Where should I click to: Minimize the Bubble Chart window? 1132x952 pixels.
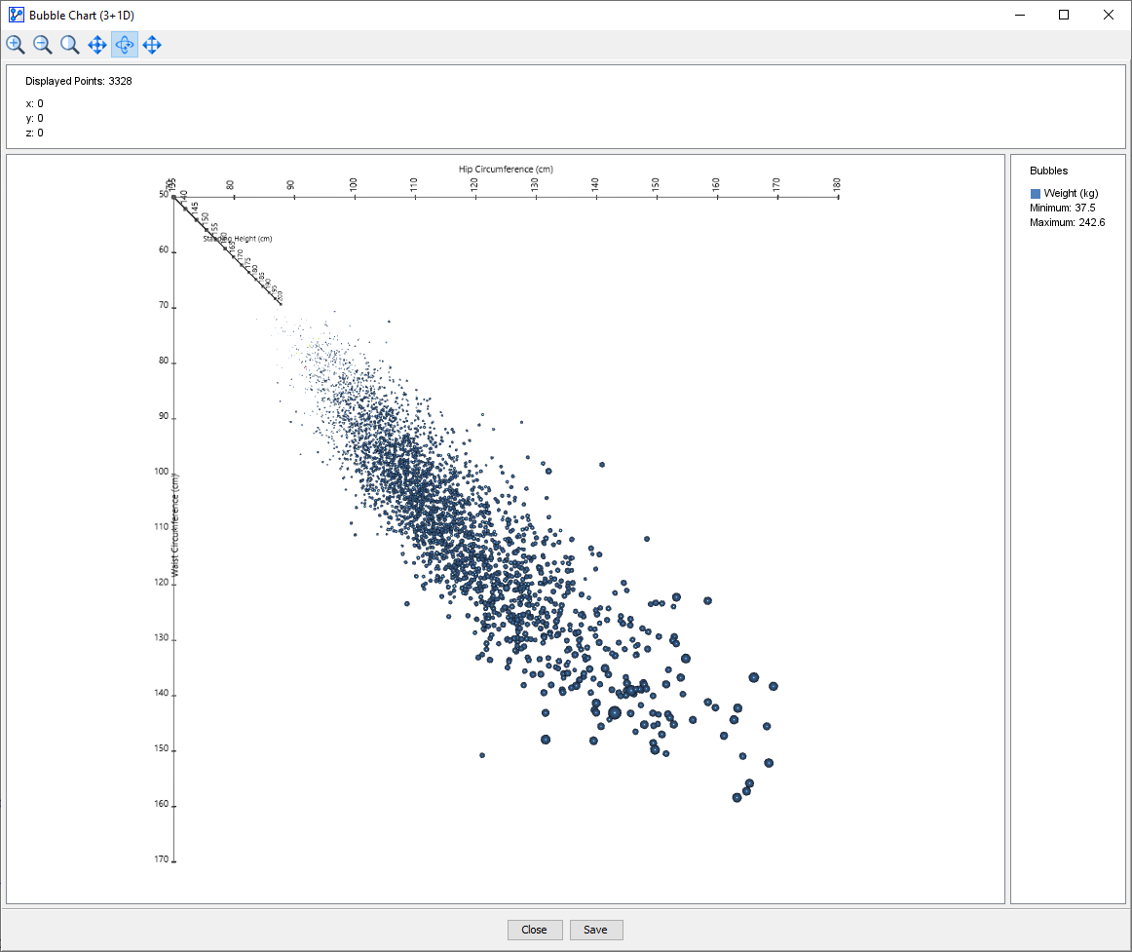pos(1019,15)
